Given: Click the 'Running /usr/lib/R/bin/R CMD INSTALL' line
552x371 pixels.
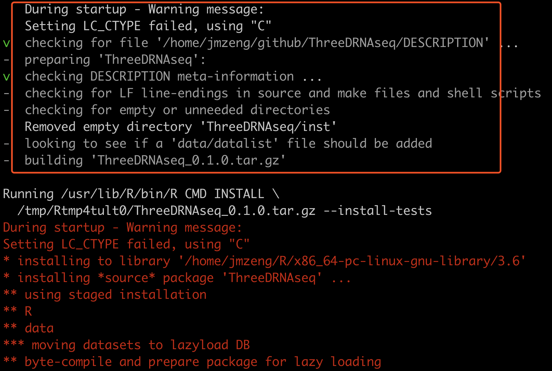Looking at the screenshot, I should click(x=141, y=194).
